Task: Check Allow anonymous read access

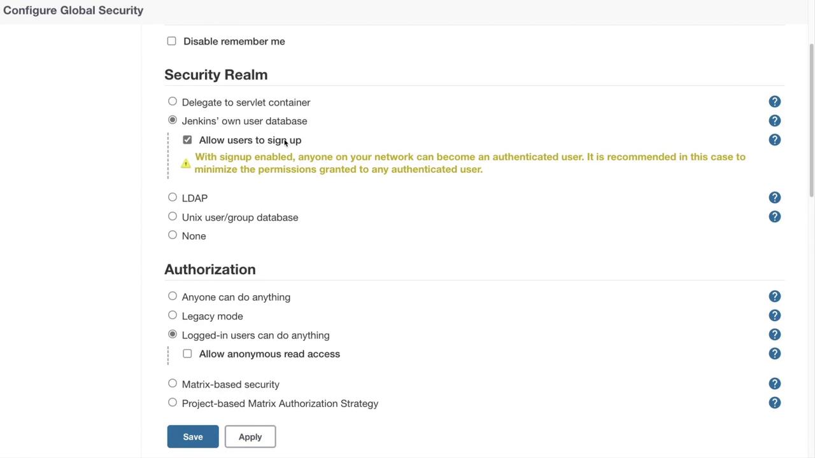Action: (x=187, y=354)
